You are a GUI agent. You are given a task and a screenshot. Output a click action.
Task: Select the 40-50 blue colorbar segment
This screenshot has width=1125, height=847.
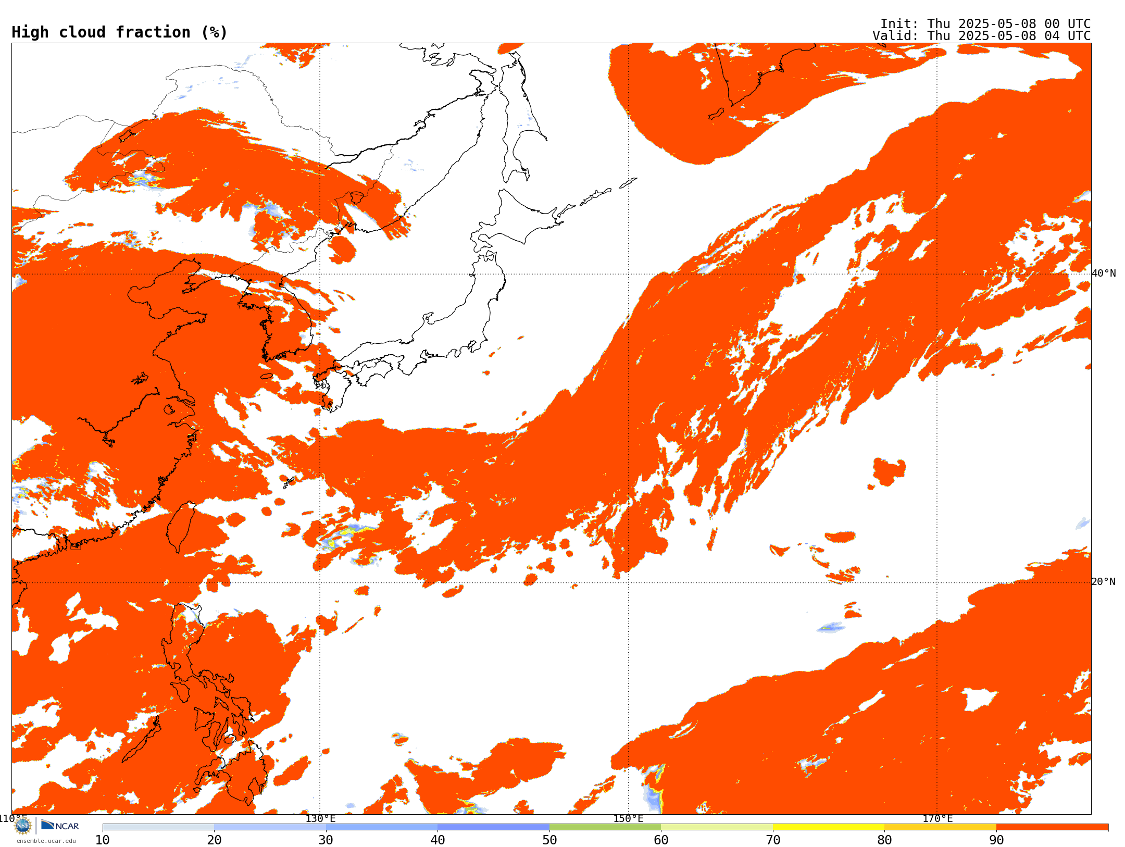(493, 827)
